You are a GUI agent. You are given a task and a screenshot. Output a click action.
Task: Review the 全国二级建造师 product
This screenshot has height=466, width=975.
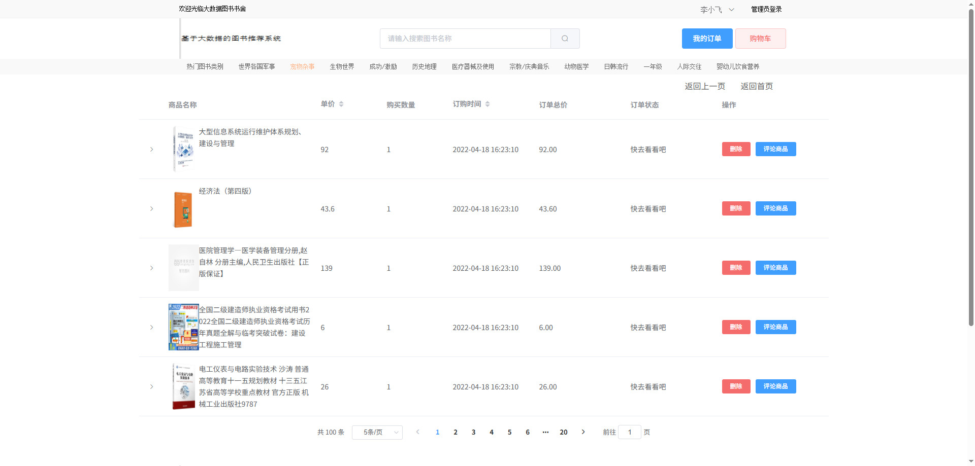coord(775,327)
